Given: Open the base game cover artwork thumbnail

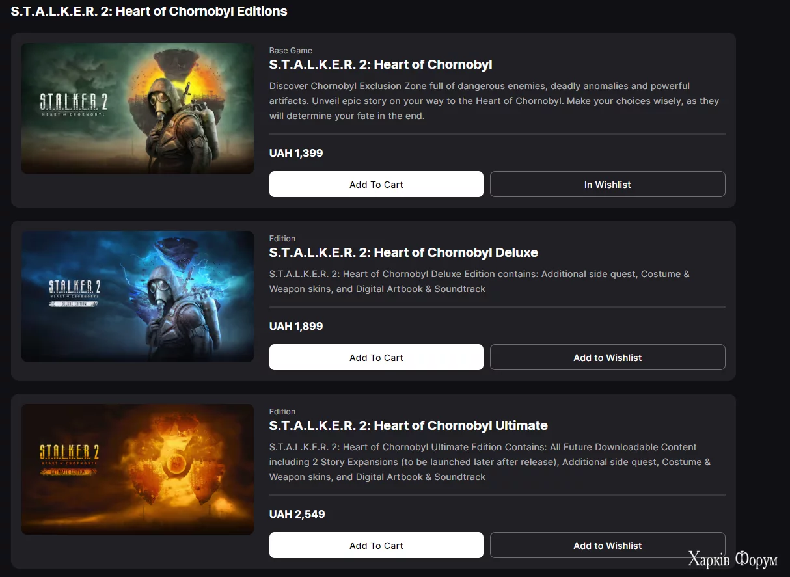Looking at the screenshot, I should (137, 109).
